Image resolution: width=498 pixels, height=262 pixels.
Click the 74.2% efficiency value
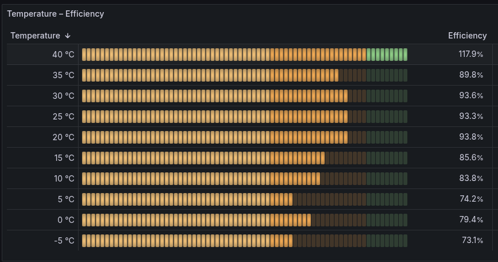471,199
